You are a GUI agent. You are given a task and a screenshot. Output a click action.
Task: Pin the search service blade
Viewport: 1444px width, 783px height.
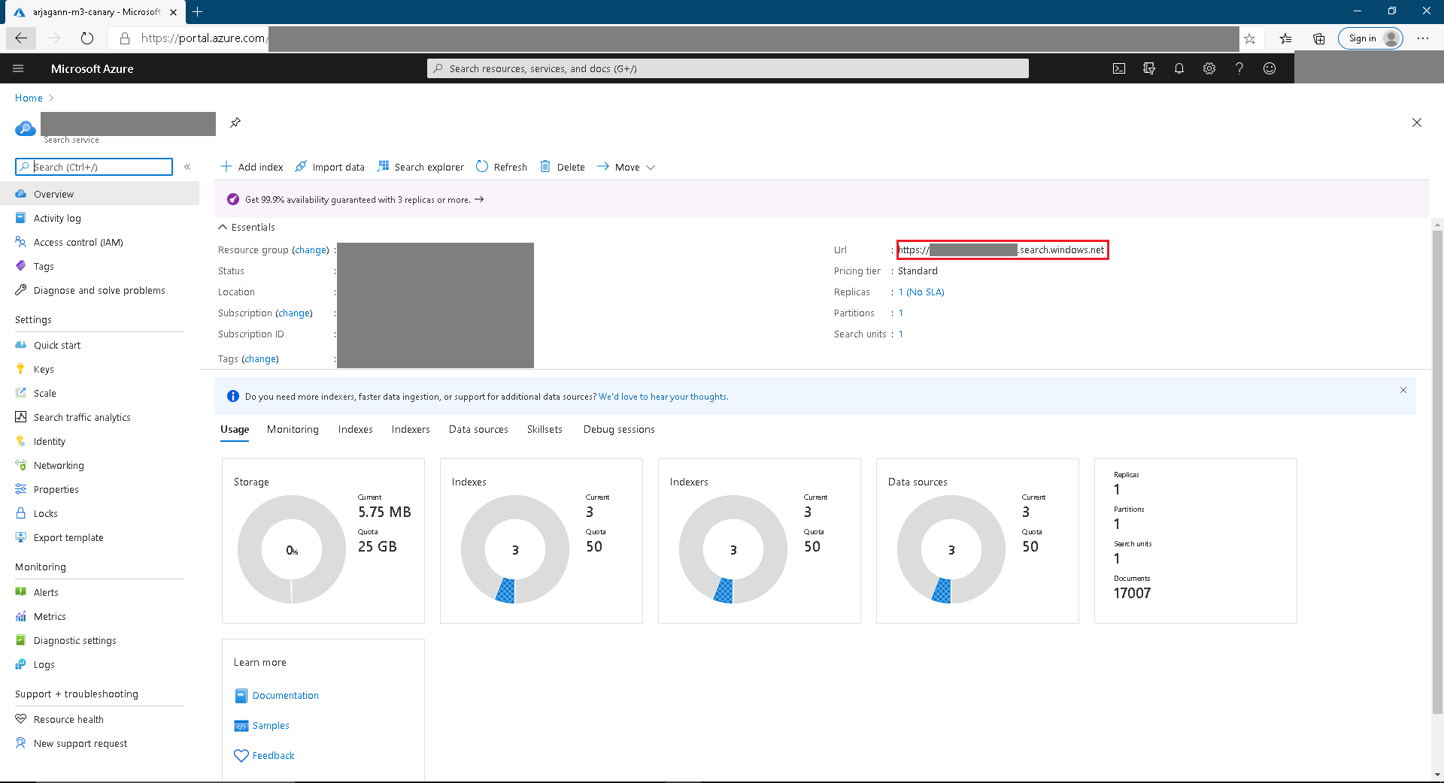pyautogui.click(x=235, y=122)
